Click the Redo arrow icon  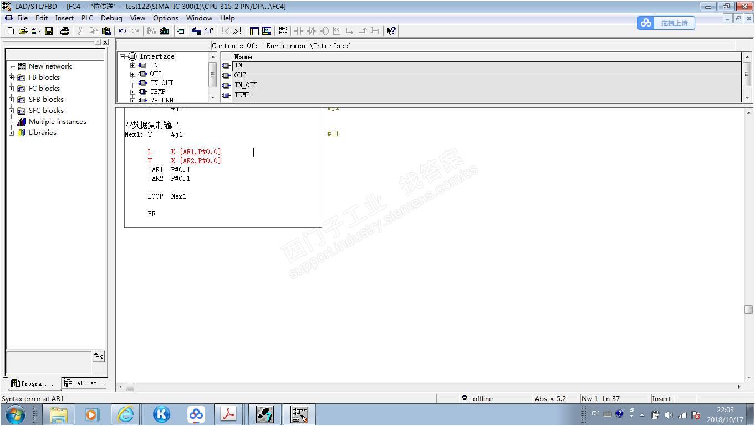135,31
